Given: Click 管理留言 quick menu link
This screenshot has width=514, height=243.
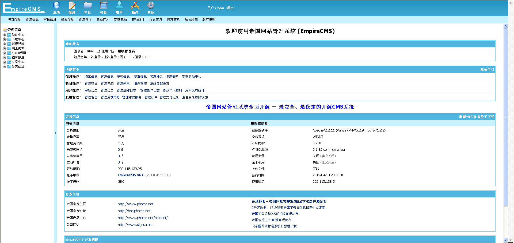Looking at the screenshot, I should coord(91,97).
